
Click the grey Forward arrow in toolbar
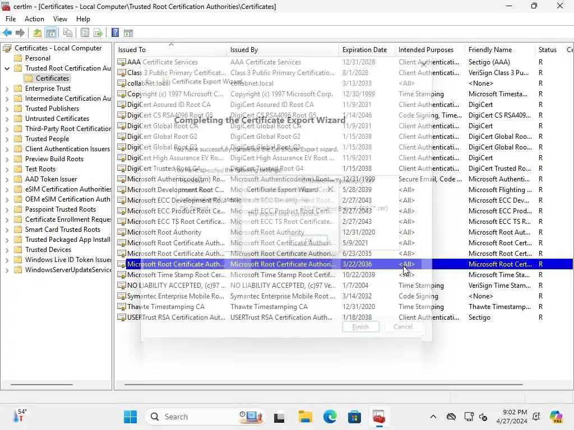click(20, 33)
